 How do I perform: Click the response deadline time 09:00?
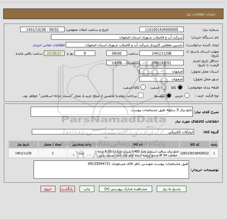[x=117, y=53]
